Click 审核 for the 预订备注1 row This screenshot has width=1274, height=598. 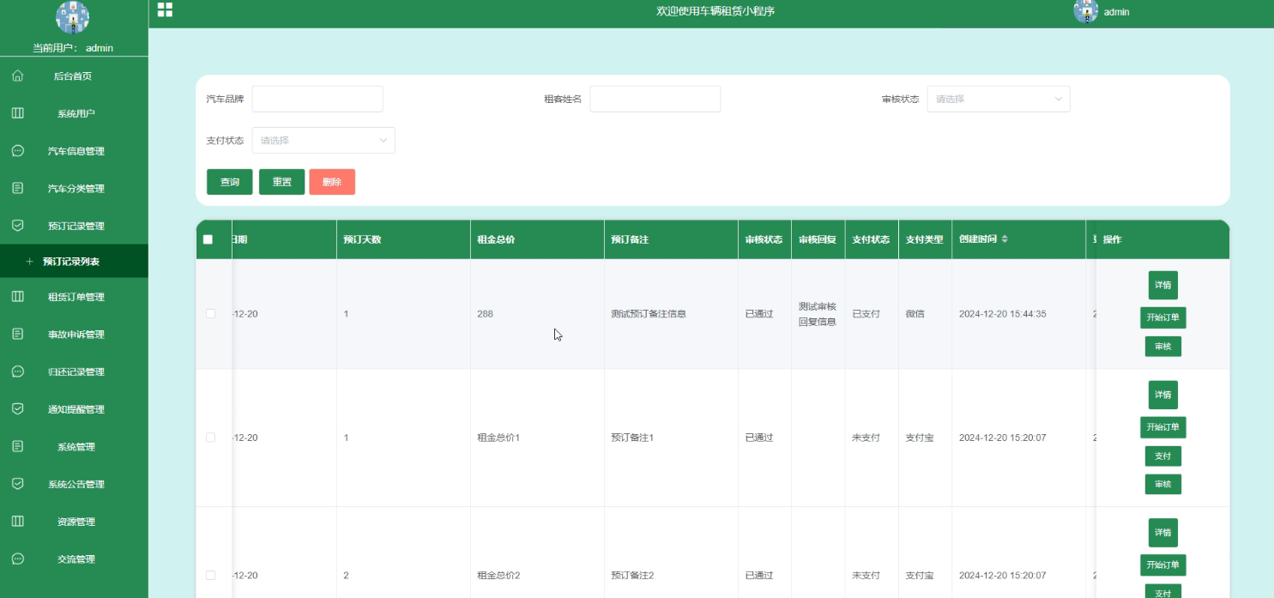(1163, 485)
